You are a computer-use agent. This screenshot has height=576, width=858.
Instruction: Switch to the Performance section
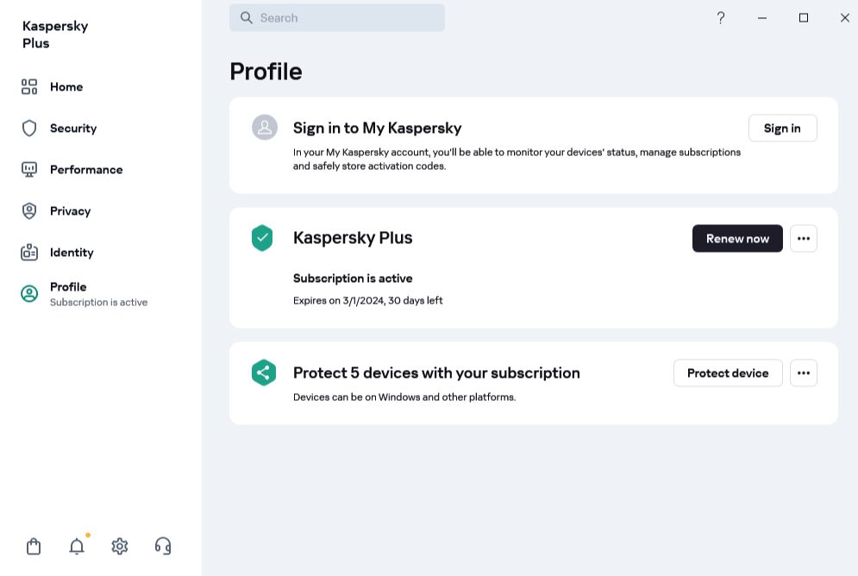pyautogui.click(x=85, y=170)
